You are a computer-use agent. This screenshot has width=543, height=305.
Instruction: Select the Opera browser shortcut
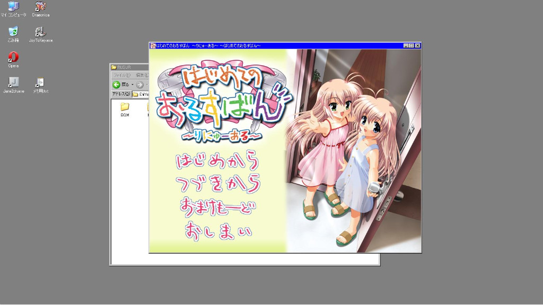click(13, 59)
